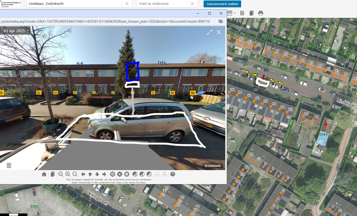Open the Cyclomedia copyright link
The width and height of the screenshot is (357, 216).
[x=213, y=166]
